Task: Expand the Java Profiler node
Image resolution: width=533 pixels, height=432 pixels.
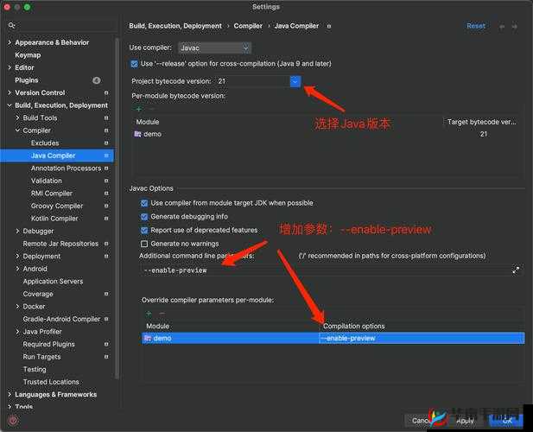Action: point(17,332)
